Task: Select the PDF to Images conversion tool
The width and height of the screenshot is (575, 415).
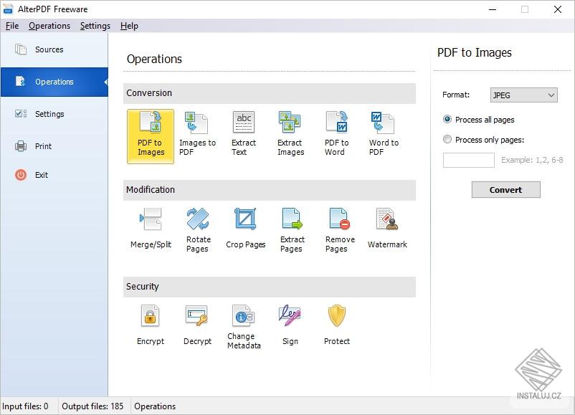Action: coord(150,136)
